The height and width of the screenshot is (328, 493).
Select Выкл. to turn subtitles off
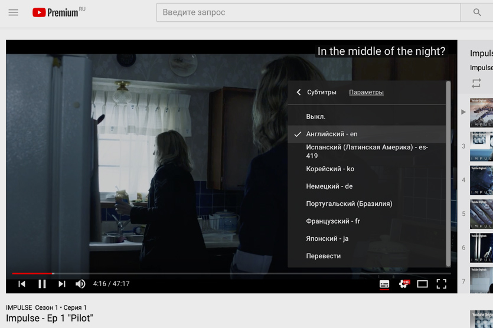pos(367,117)
